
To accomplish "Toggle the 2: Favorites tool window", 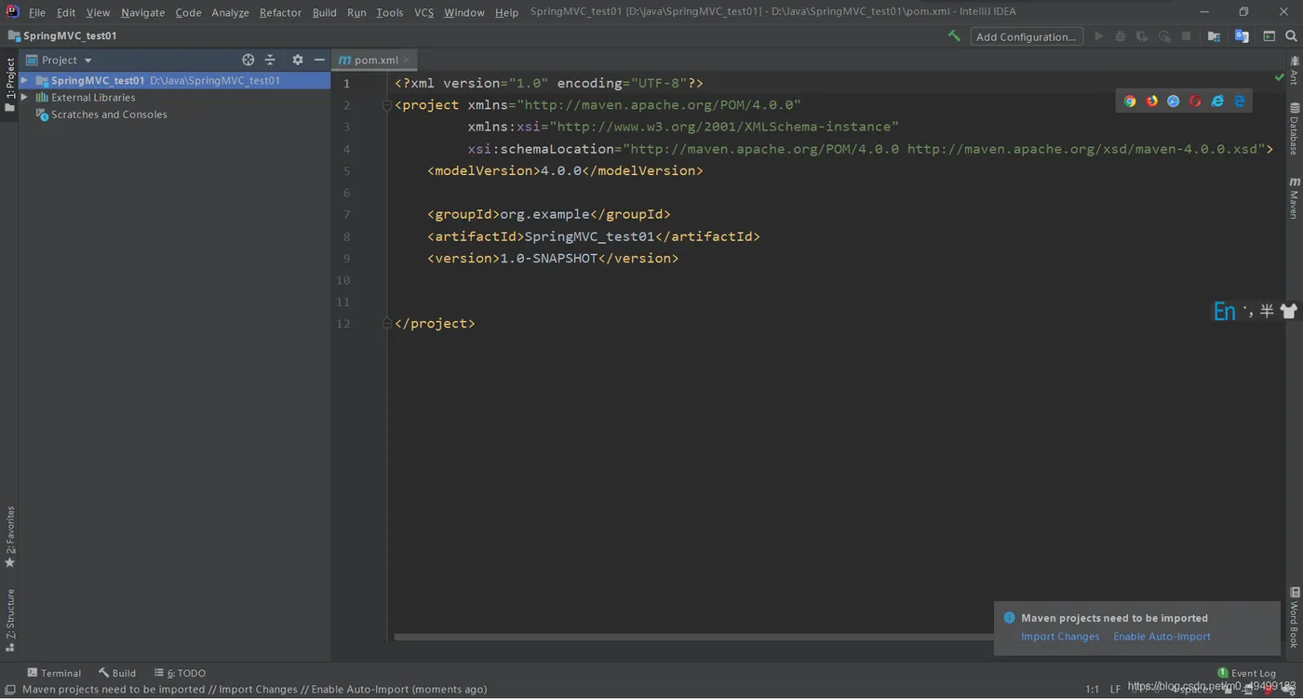I will pos(10,537).
